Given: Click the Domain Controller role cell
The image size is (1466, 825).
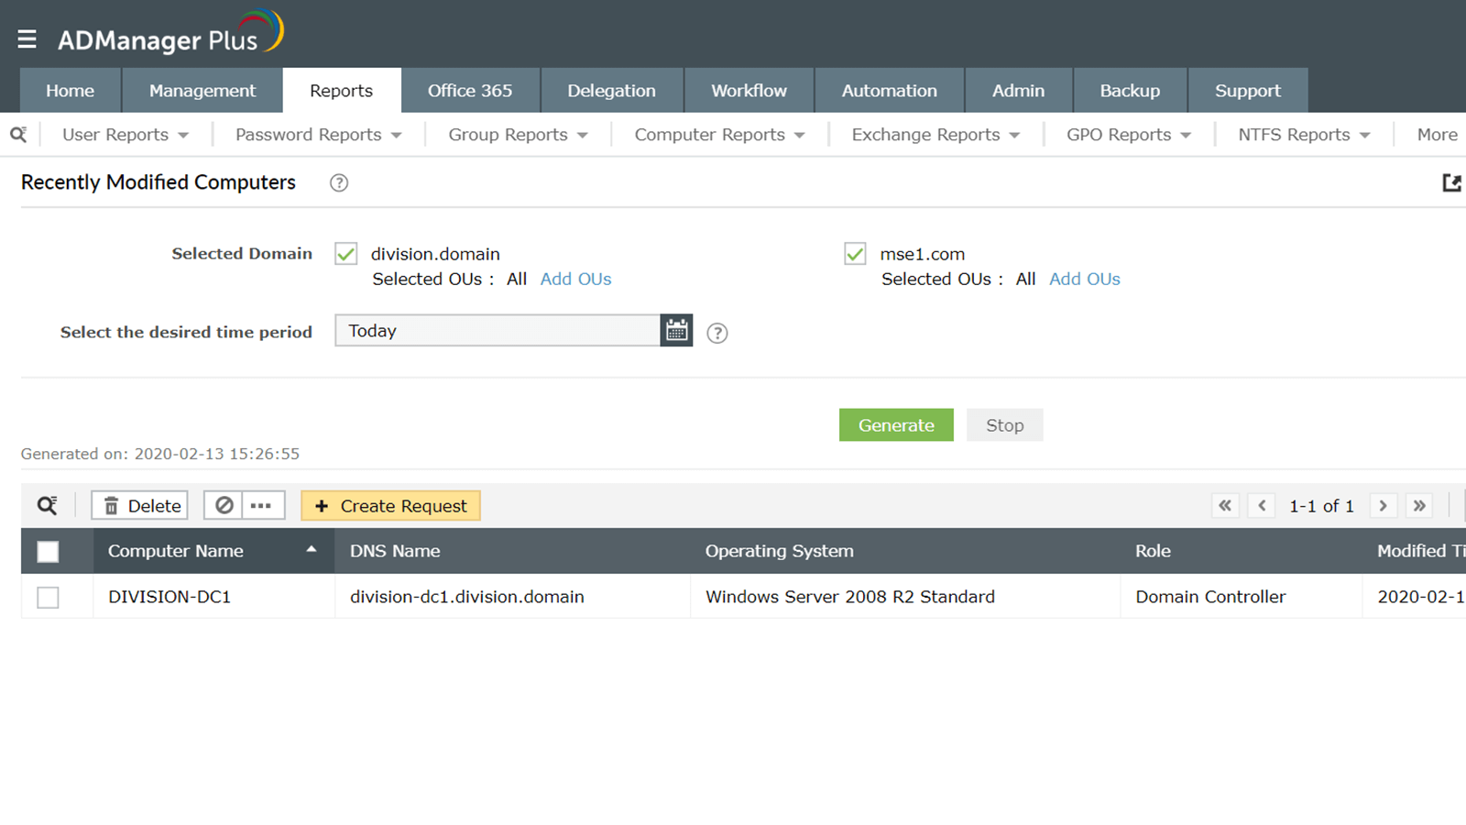Looking at the screenshot, I should (x=1210, y=597).
